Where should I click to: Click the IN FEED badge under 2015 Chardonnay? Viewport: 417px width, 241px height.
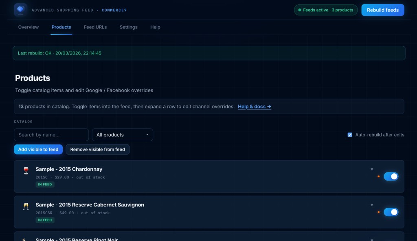[45, 184]
